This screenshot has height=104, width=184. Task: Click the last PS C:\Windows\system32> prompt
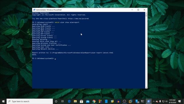coord(43,58)
